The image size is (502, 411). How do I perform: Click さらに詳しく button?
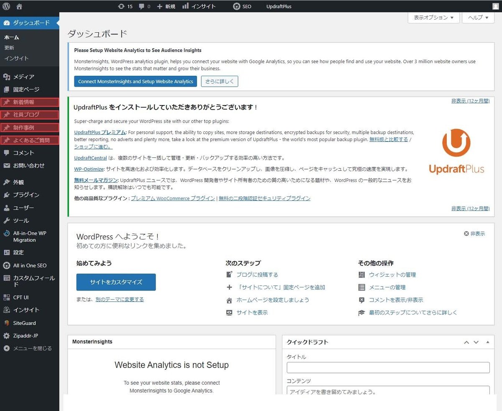pos(220,81)
